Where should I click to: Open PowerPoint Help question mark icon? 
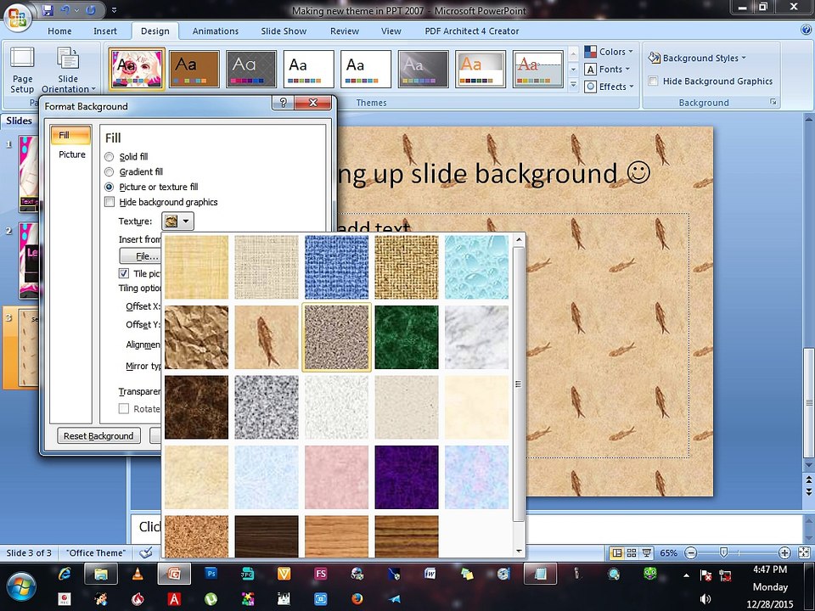click(807, 31)
